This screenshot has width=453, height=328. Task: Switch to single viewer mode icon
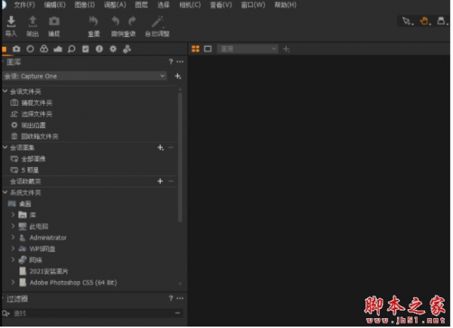(x=208, y=49)
